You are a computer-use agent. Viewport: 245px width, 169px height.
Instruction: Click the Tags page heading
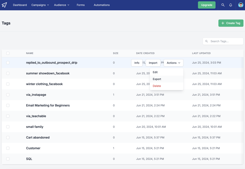point(6,23)
